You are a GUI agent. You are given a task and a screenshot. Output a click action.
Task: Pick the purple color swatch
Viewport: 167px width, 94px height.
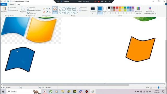click(133, 8)
